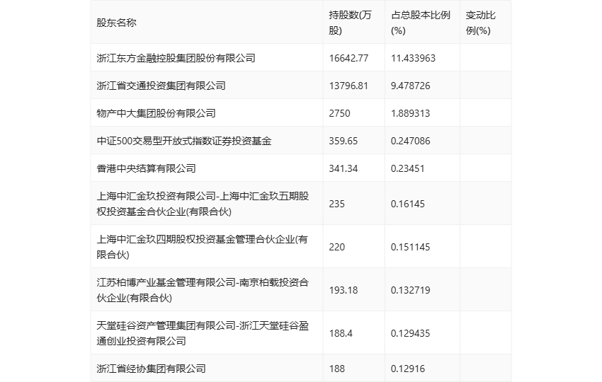Click share count 359.65
The image size is (602, 382).
tap(343, 141)
